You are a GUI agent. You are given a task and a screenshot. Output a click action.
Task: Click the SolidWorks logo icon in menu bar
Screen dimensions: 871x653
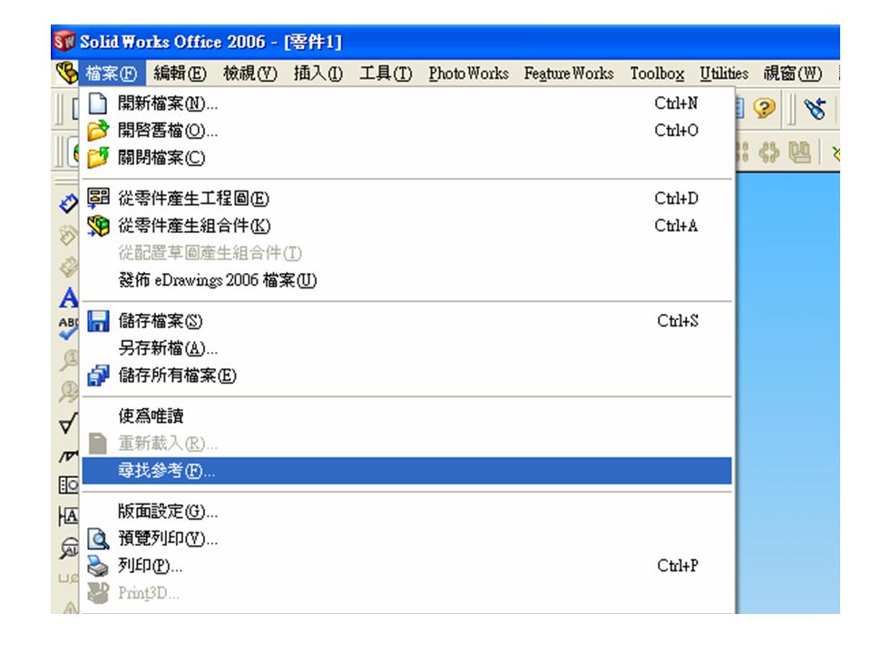click(66, 73)
